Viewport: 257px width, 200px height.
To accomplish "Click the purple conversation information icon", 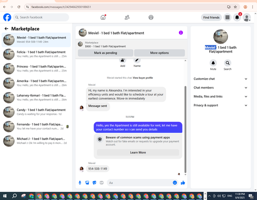I will click(181, 32).
